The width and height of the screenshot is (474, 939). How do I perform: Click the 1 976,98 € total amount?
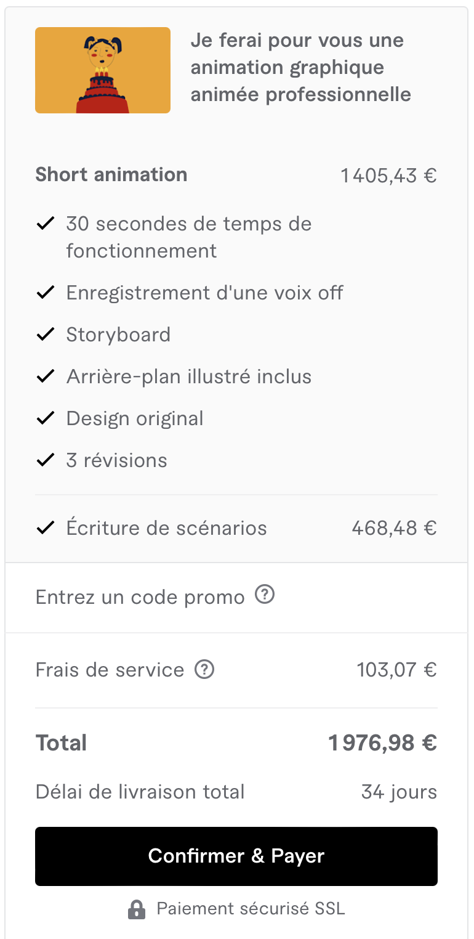382,743
